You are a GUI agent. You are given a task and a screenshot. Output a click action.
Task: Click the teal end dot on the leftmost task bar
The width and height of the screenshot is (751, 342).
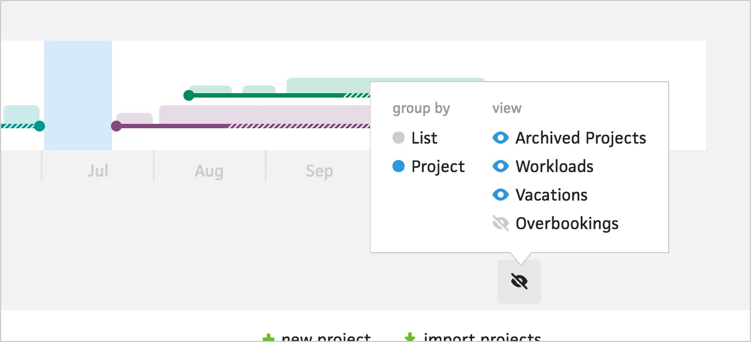click(x=40, y=126)
